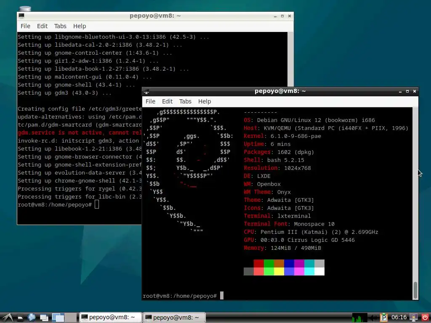The height and width of the screenshot is (323, 431).
Task: Click the back terminal vertical scrollbar
Action: pyautogui.click(x=290, y=59)
